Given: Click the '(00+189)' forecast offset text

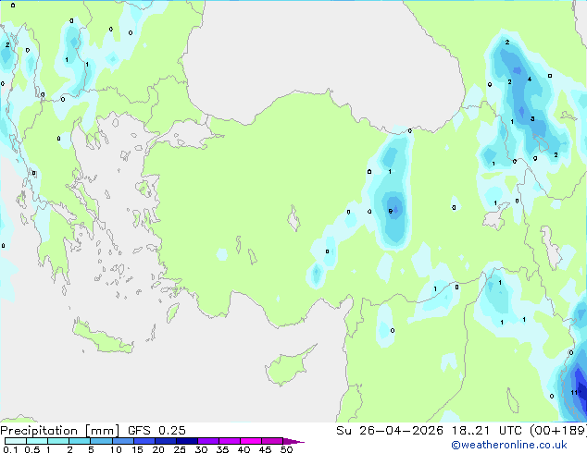Looking at the screenshot, I should (557, 431).
